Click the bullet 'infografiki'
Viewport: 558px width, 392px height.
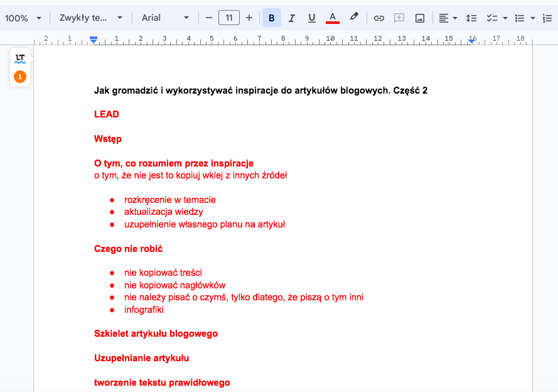pos(144,310)
